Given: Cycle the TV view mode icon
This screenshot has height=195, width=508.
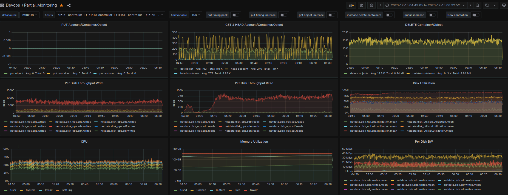Looking at the screenshot, I should coord(504,5).
